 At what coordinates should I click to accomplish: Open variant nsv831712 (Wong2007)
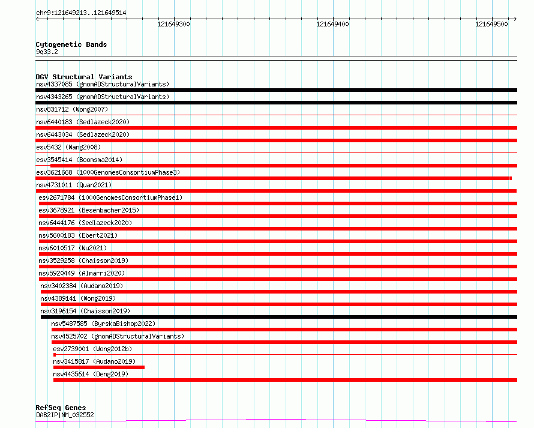coord(72,109)
